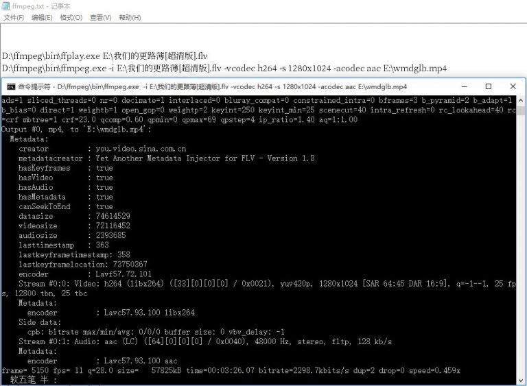This screenshot has width=527, height=386.
Task: Click the first Metadata: heading under Output #0
Action: click(29, 139)
